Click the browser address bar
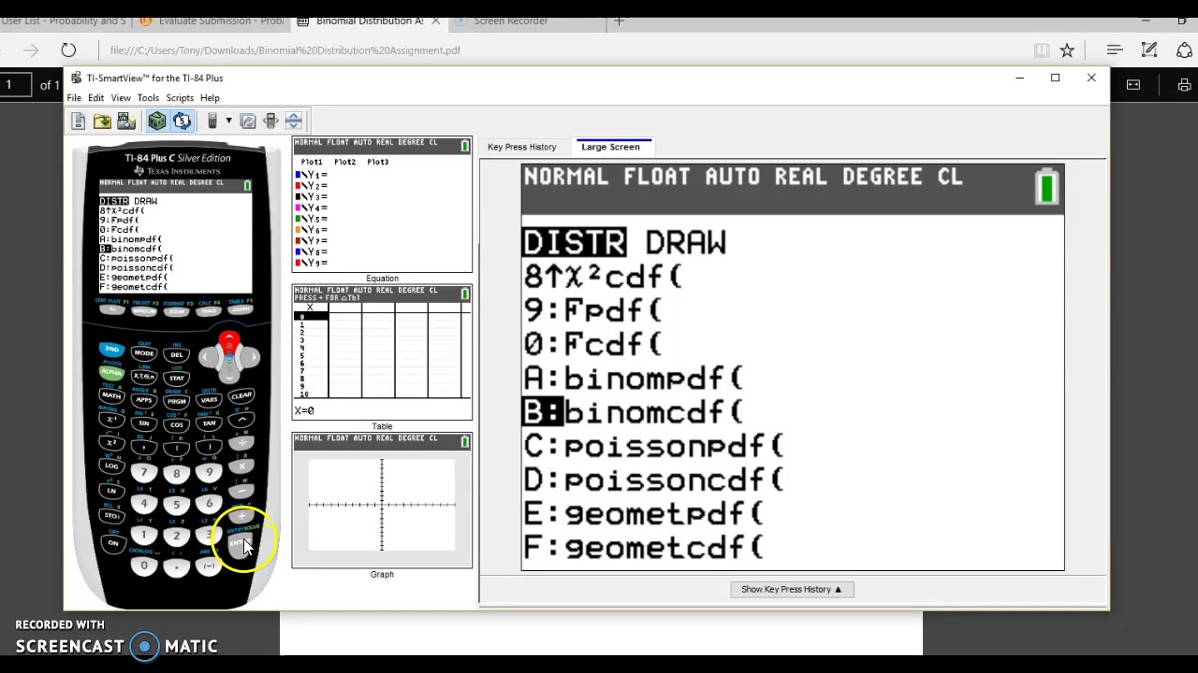Viewport: 1198px width, 673px height. 562,50
